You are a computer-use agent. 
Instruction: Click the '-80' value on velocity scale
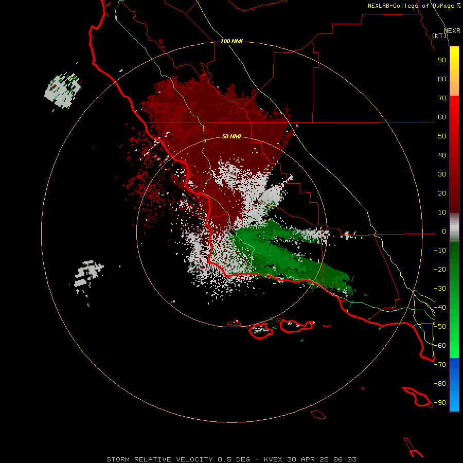(440, 384)
